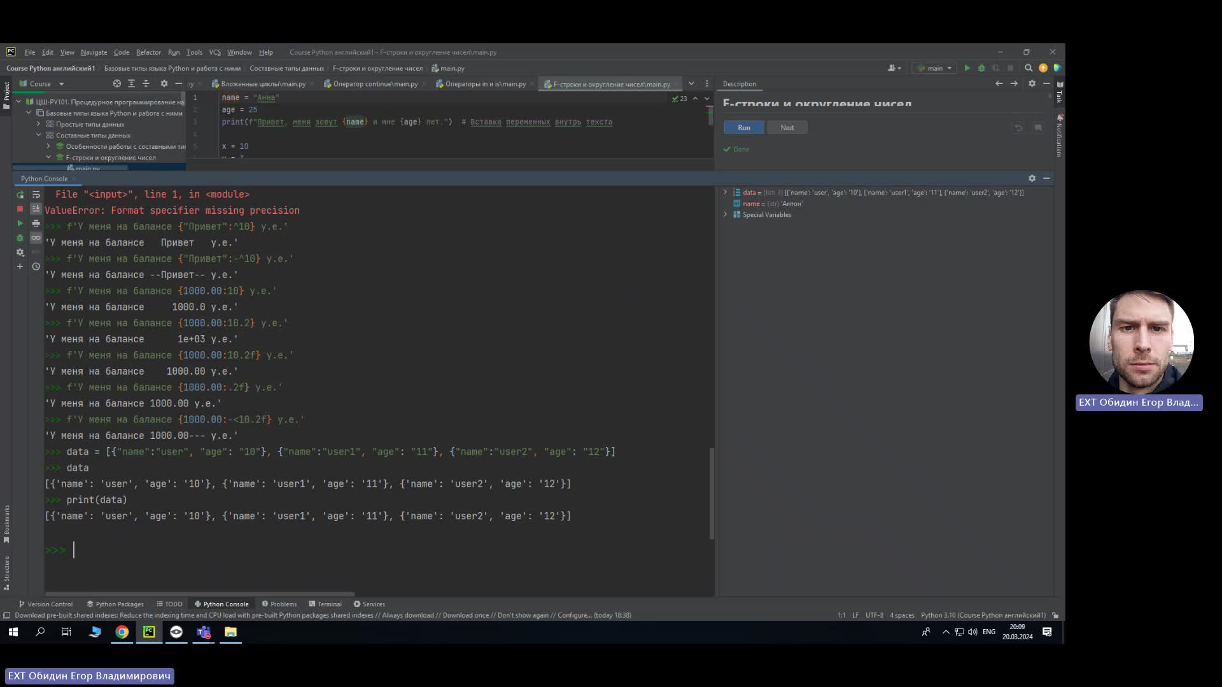Open the File menu
The image size is (1222, 687).
[x=30, y=52]
